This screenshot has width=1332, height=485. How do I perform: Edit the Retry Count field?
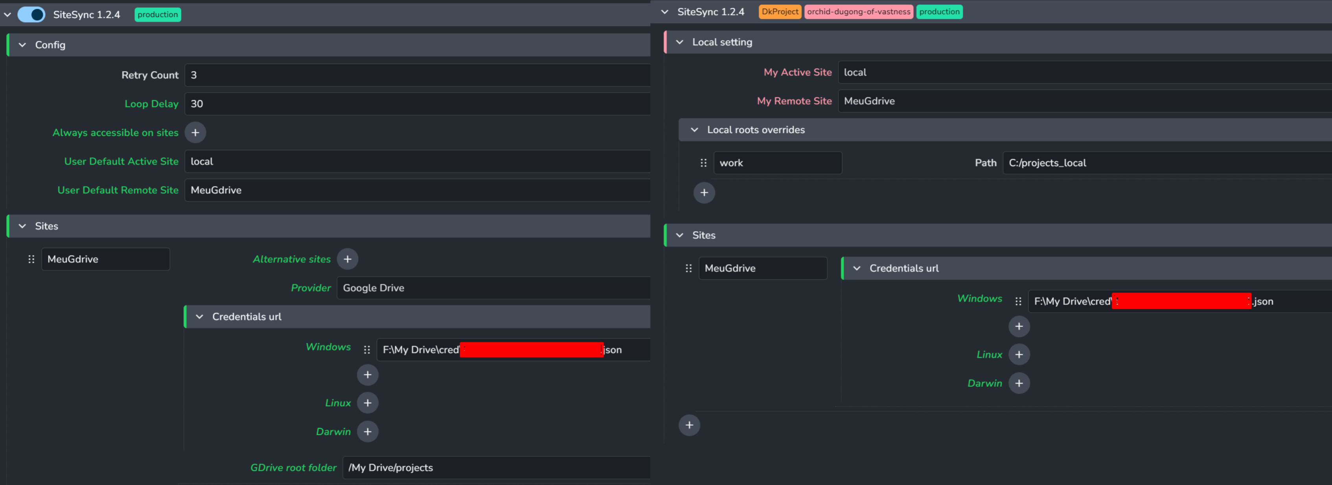417,75
